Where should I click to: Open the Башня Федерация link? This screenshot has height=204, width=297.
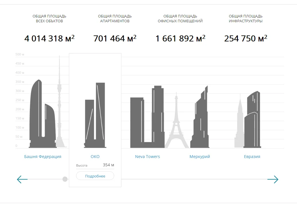43,157
